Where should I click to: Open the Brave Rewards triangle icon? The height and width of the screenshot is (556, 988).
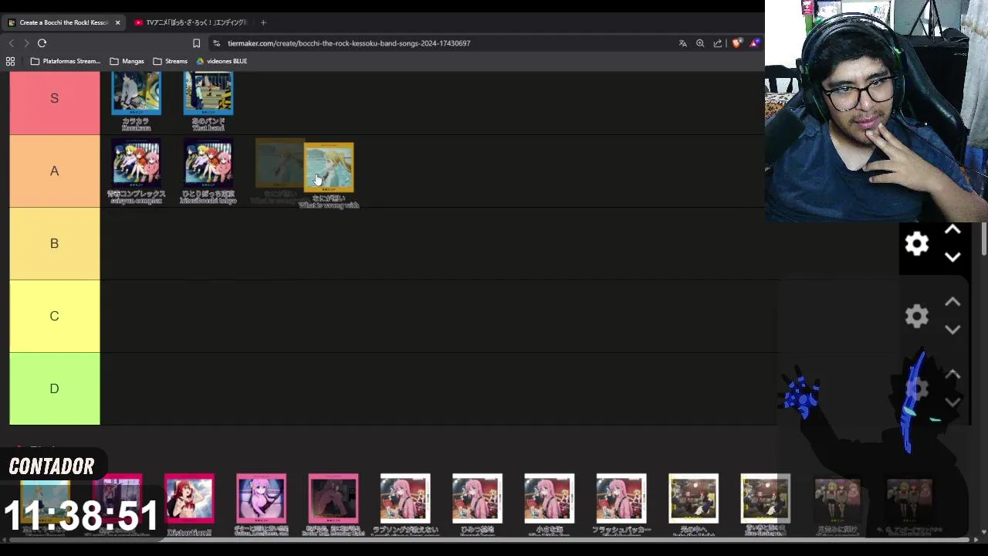[x=754, y=43]
